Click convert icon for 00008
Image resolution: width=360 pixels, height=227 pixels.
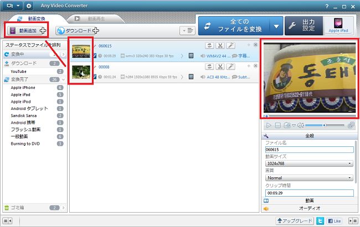pyautogui.click(x=209, y=67)
